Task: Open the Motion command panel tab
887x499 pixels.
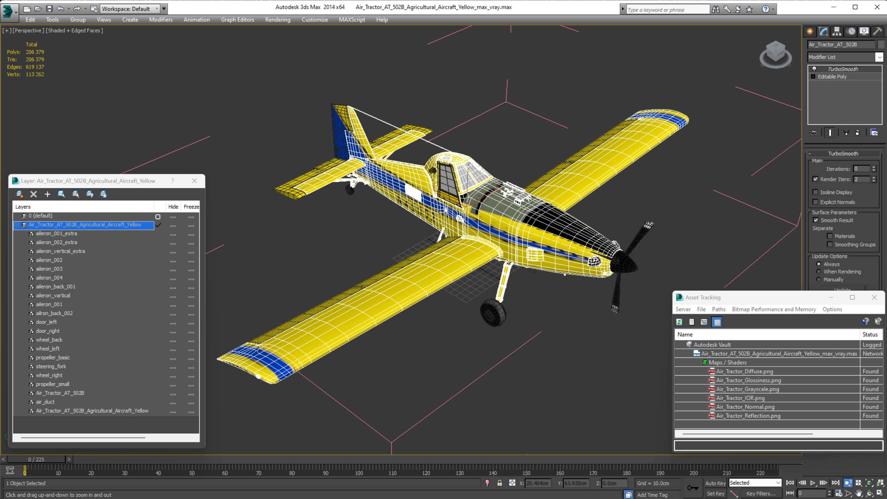Action: [x=851, y=31]
